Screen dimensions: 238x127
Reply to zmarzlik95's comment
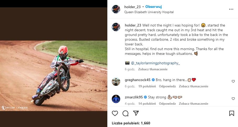167,103
